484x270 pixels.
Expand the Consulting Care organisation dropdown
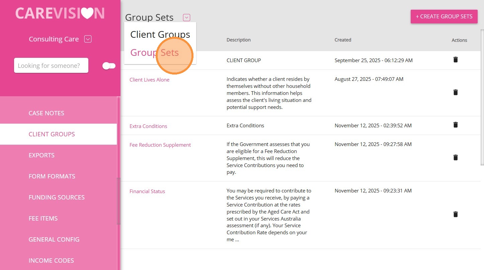pyautogui.click(x=88, y=39)
